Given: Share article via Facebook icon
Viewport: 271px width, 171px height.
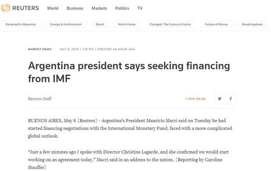Looking at the screenshot, I should (x=231, y=99).
